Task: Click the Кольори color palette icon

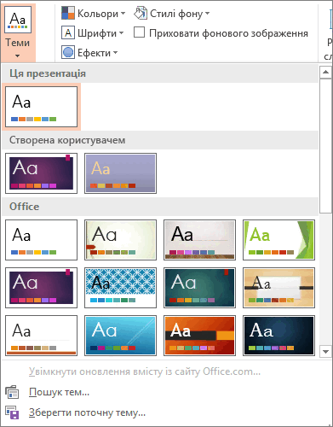Action: coord(68,13)
